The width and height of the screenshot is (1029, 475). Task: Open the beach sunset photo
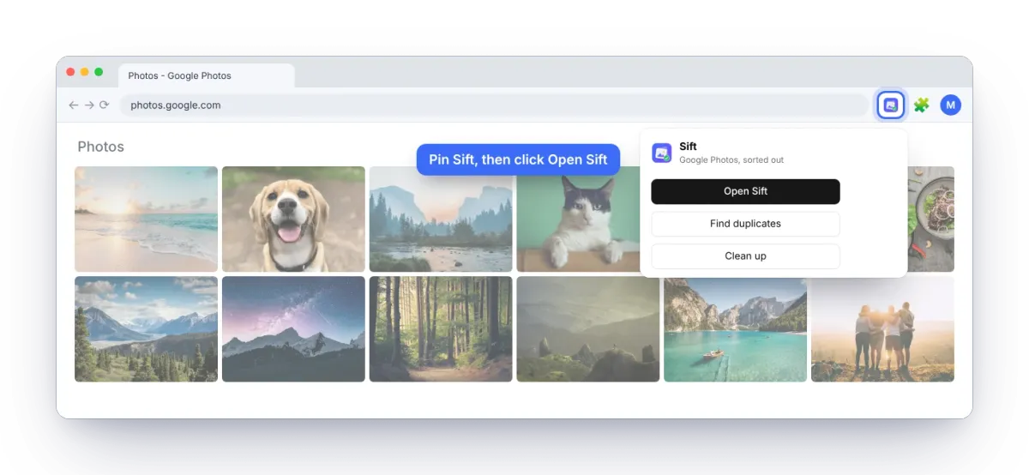point(147,219)
